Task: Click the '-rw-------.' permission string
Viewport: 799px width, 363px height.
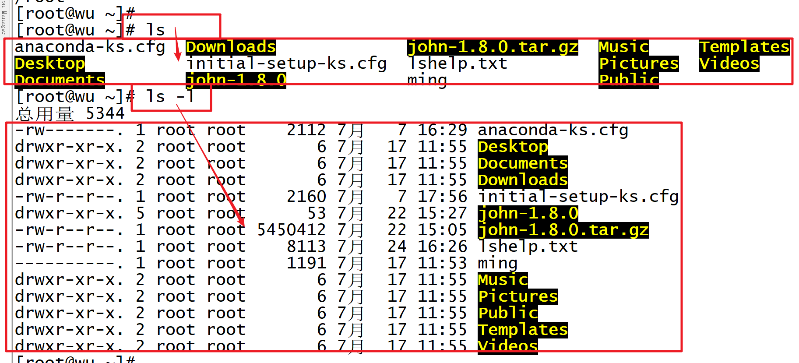Action: pyautogui.click(x=69, y=130)
